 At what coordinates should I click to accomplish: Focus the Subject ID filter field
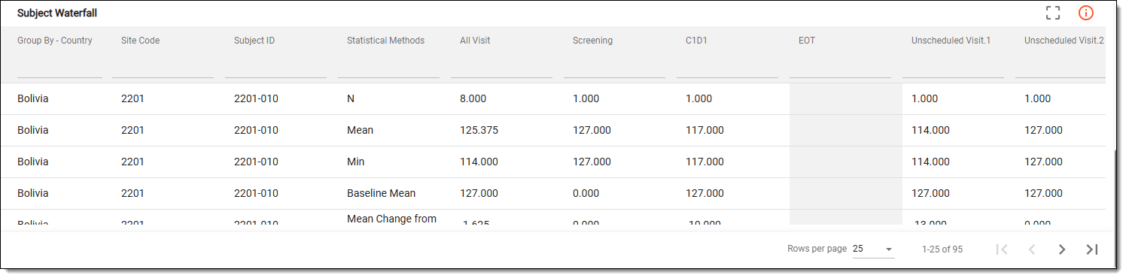pyautogui.click(x=275, y=68)
